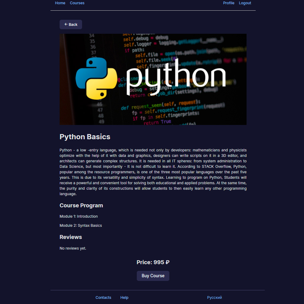
Task: Switch language to Русский
Action: [214, 297]
